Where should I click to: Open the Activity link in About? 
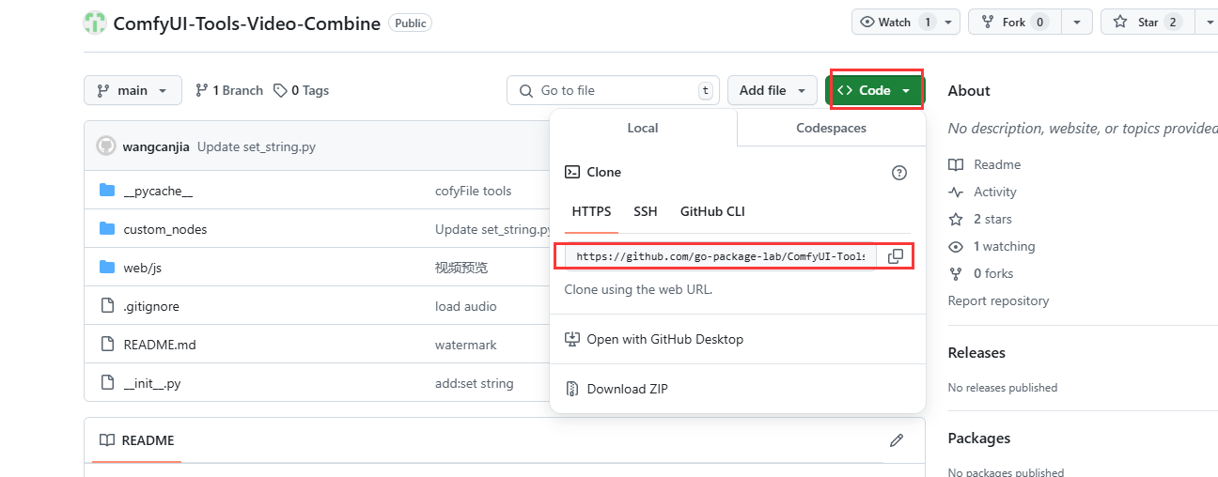coord(995,192)
